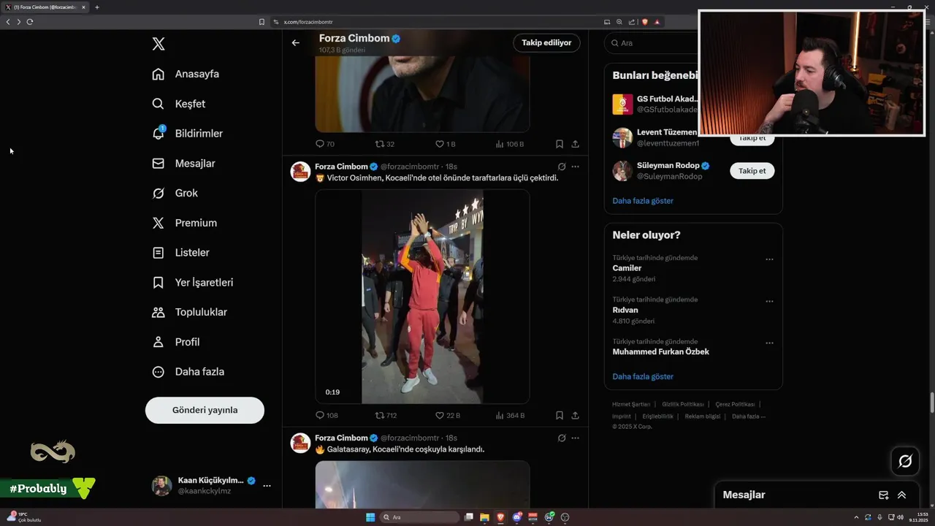
Task: Reload the page in browser toolbar
Action: [30, 22]
